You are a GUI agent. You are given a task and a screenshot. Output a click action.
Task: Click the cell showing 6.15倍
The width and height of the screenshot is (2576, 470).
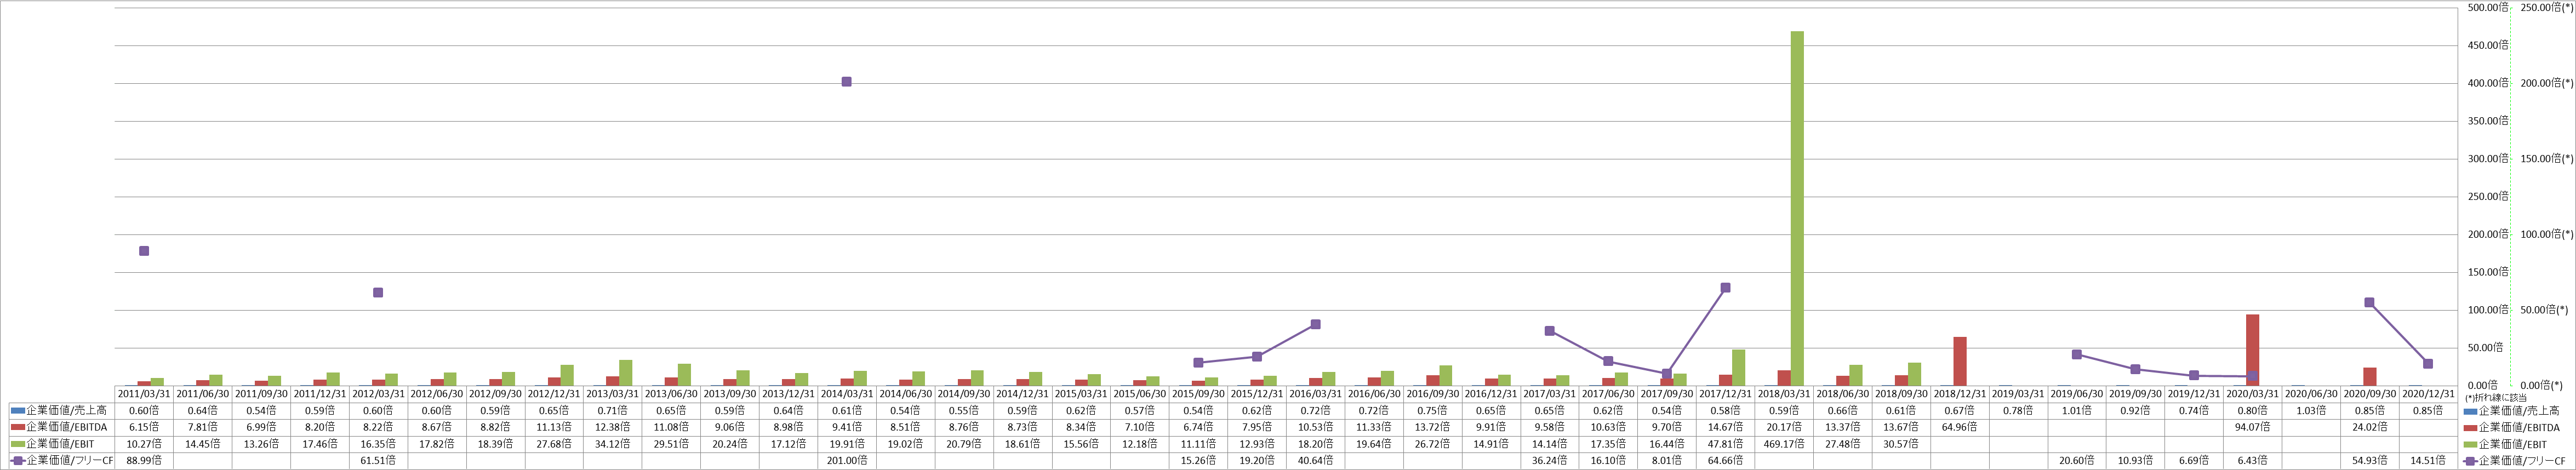click(x=144, y=427)
